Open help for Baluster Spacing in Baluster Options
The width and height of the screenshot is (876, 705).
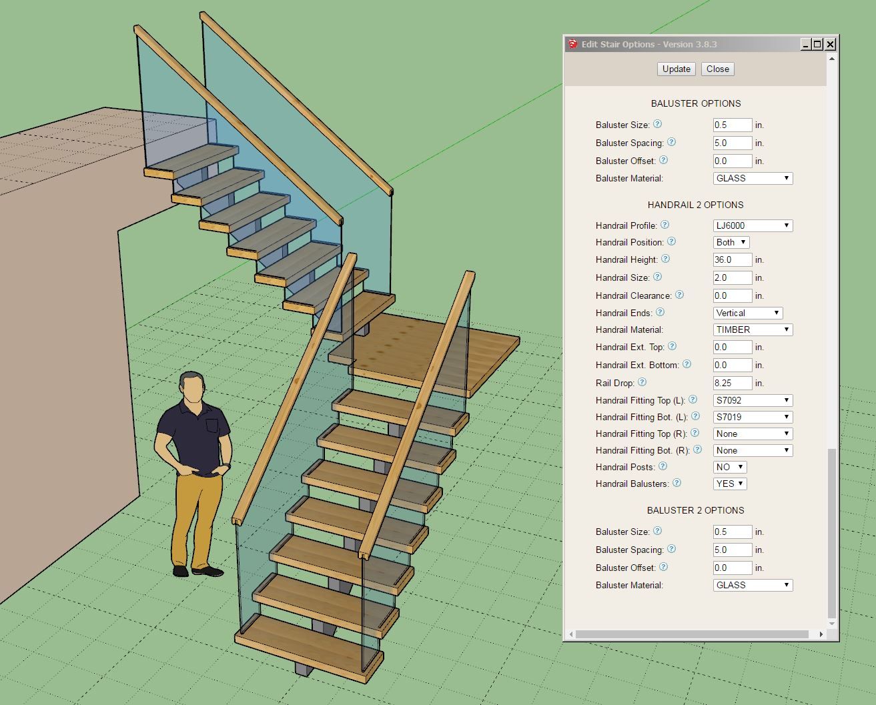(671, 142)
